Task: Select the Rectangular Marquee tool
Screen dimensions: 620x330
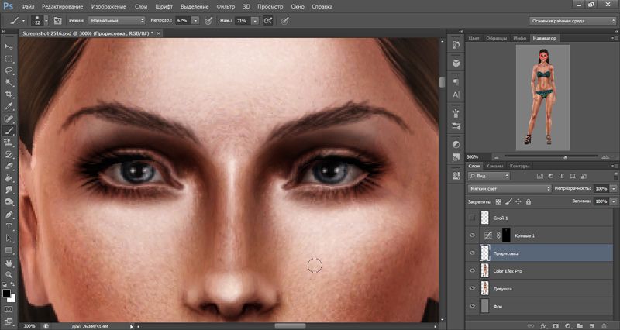Action: tap(9, 59)
